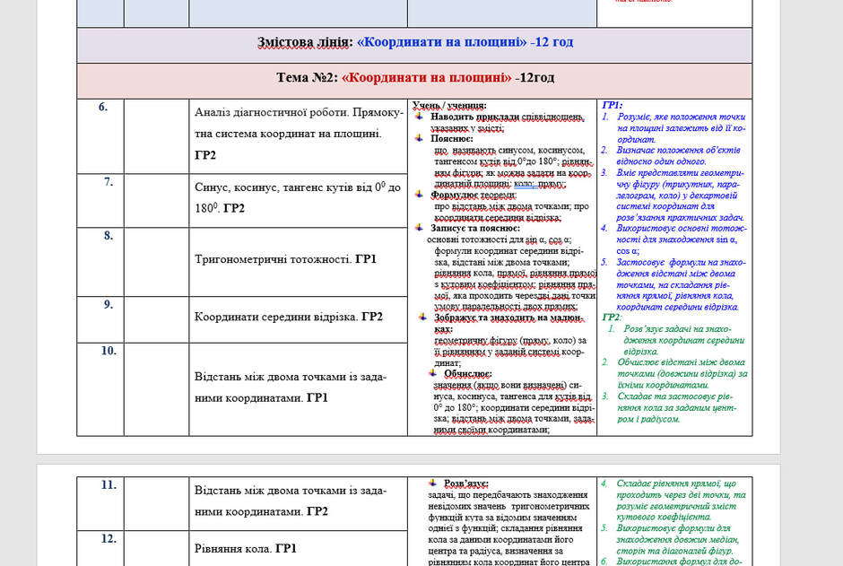Click green item 'Складає та застосовує рівняння кола'
843x566 pixels.
tap(676, 407)
